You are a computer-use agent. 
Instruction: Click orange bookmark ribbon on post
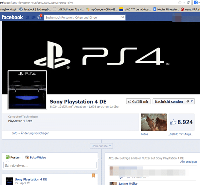click(x=93, y=175)
